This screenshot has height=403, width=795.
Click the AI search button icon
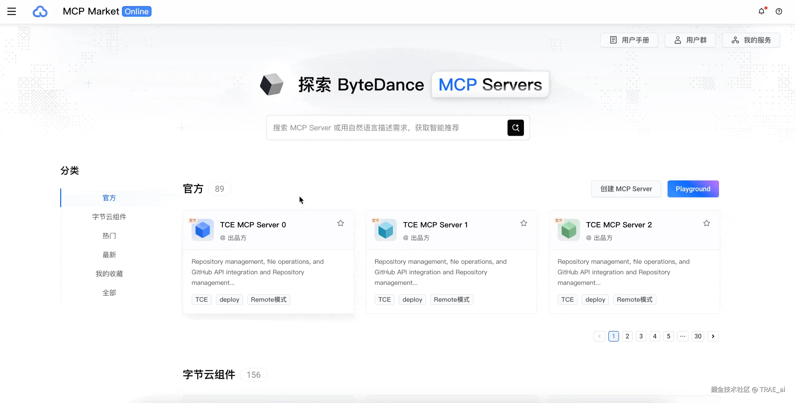click(x=515, y=128)
